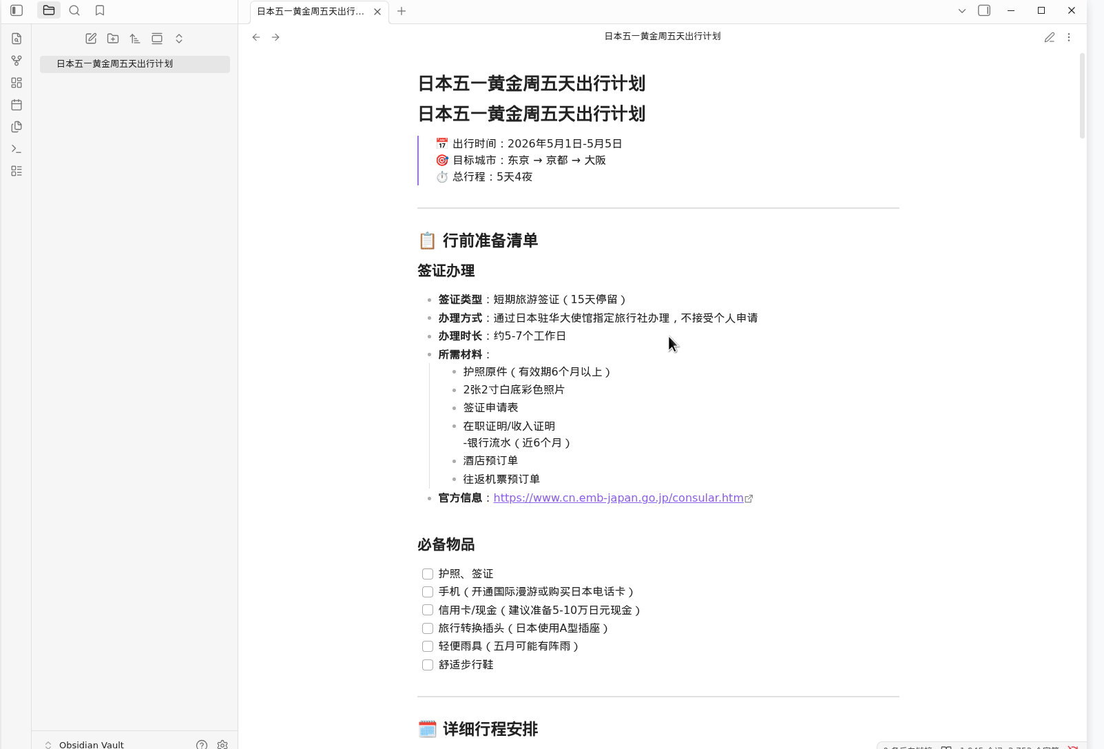1104x749 pixels.
Task: Toggle editing mode with the pencil icon
Action: point(1050,37)
